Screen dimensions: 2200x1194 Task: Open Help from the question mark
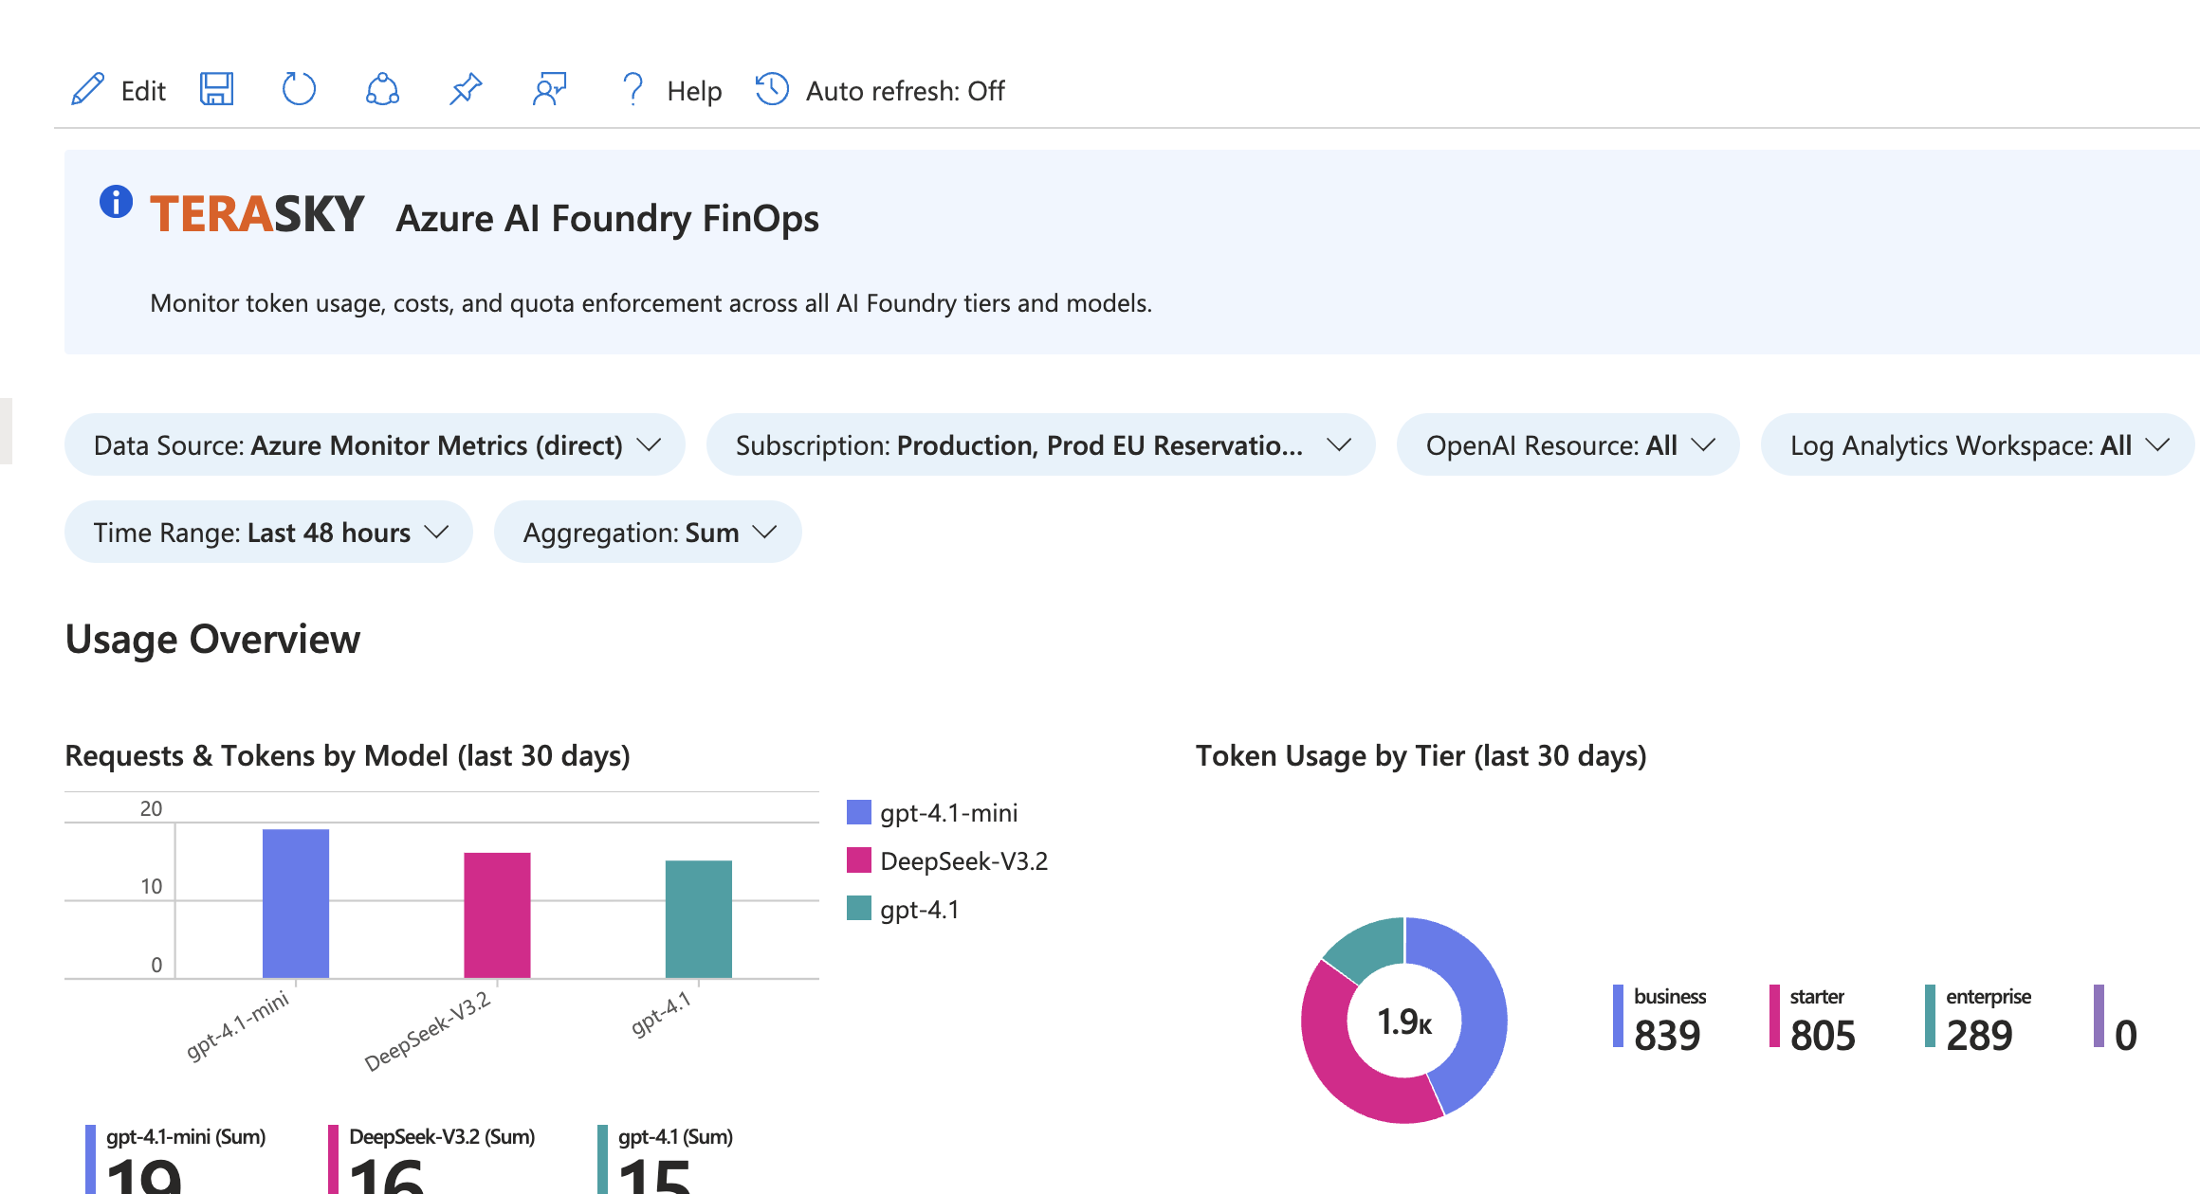point(632,89)
